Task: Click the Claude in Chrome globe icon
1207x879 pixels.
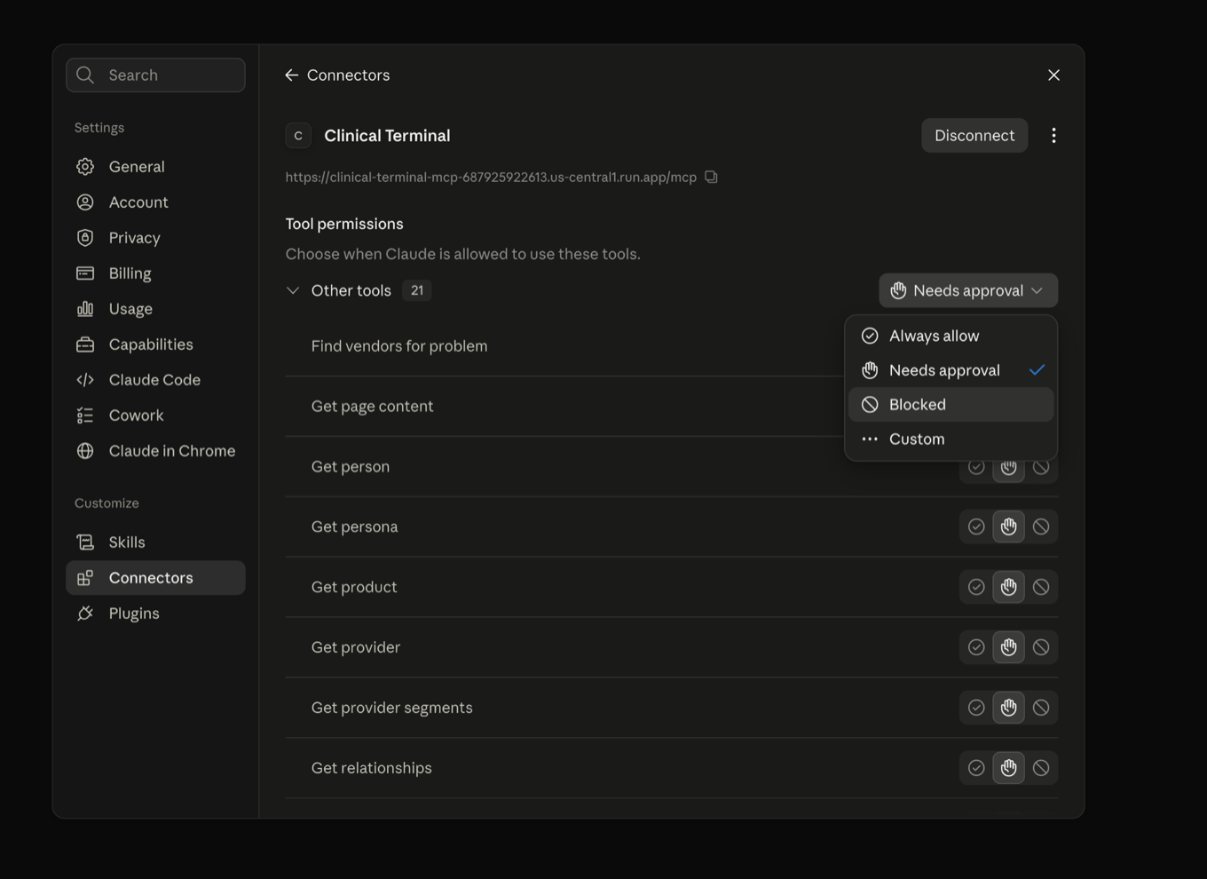Action: (85, 450)
